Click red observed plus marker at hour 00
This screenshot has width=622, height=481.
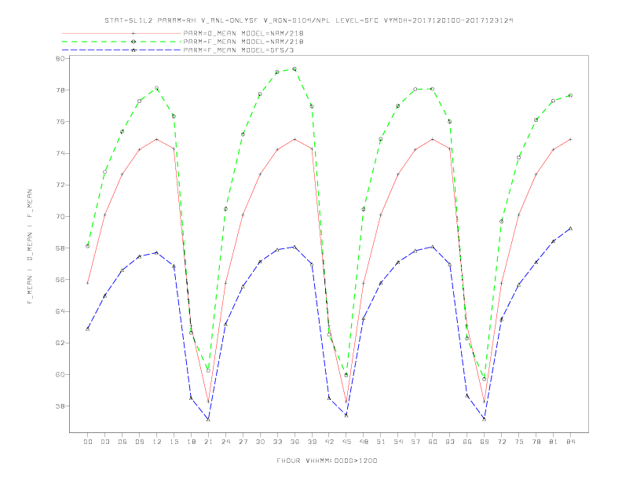(88, 283)
